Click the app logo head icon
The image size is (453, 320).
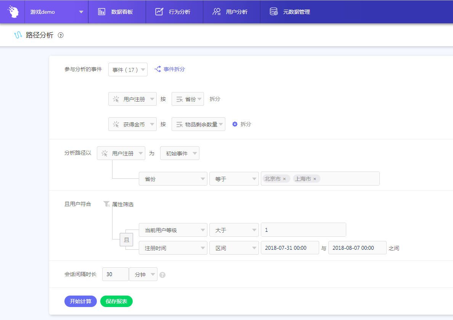pos(13,12)
